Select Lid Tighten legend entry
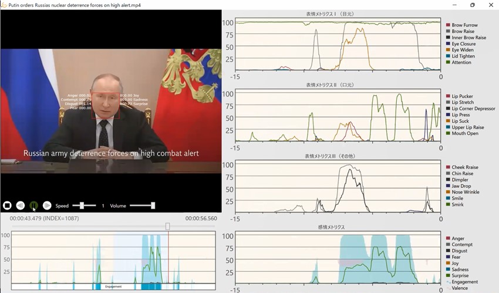This screenshot has width=499, height=293. tap(460, 56)
